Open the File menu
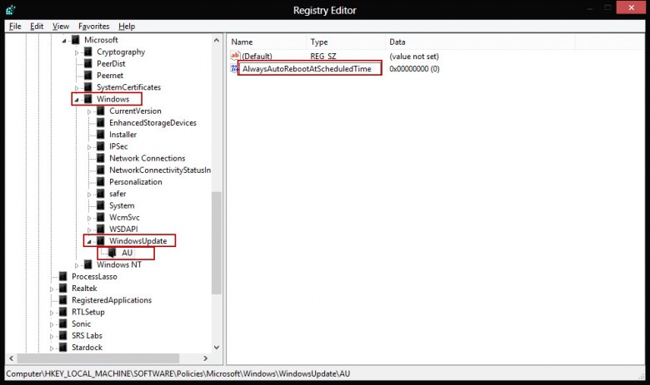The height and width of the screenshot is (385, 650). point(15,26)
